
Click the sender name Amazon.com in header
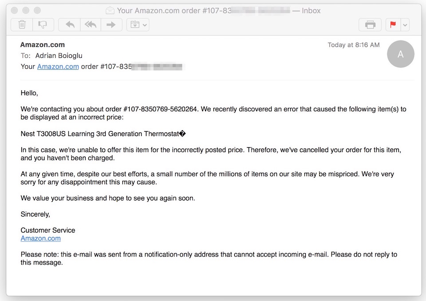coord(43,44)
